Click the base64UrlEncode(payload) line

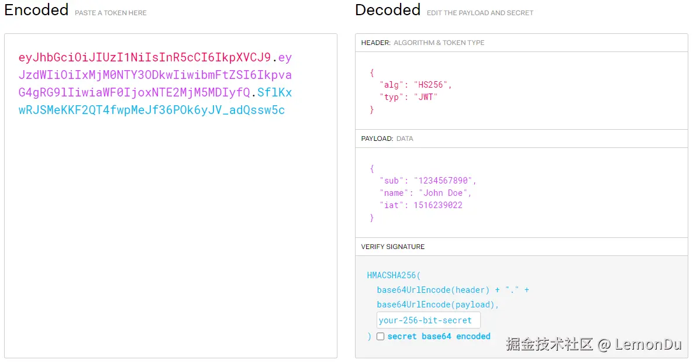pos(438,305)
